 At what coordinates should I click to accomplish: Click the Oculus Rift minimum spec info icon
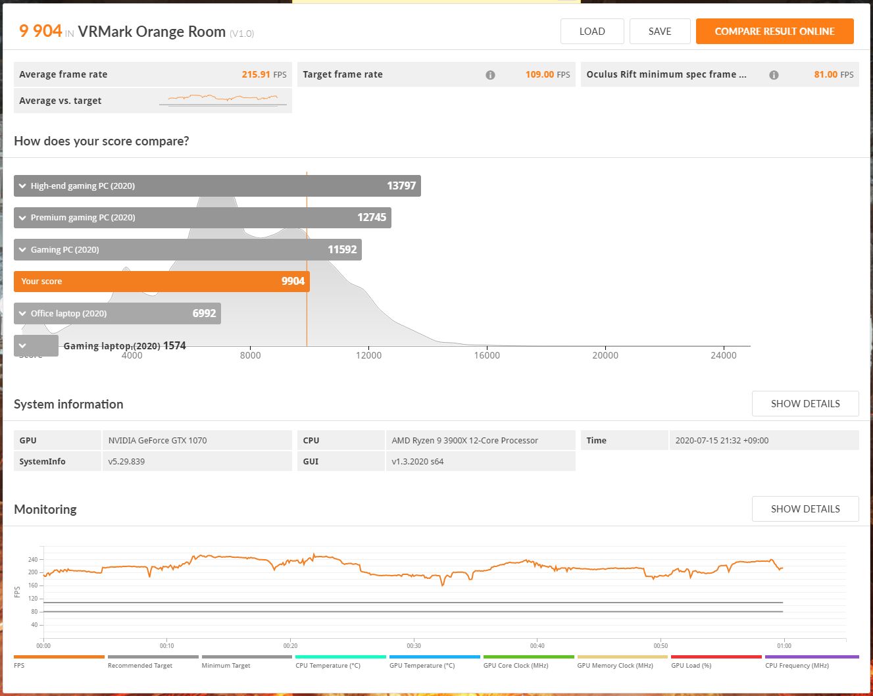pos(774,75)
